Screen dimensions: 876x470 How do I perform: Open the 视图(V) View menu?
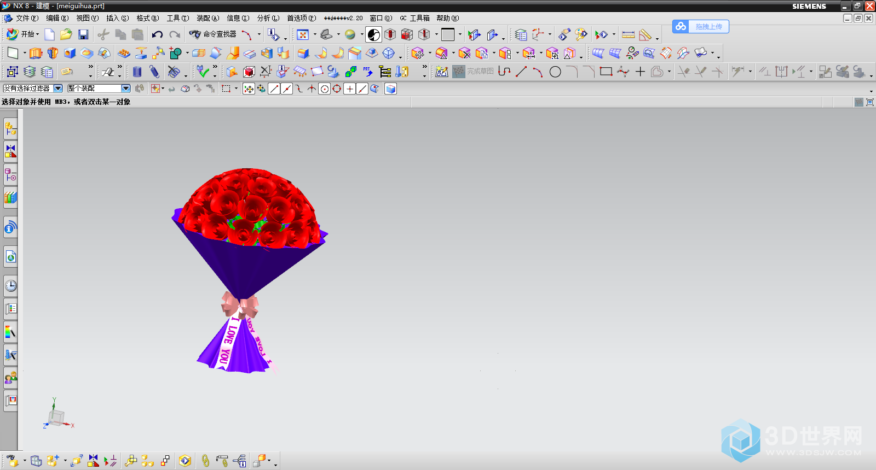point(88,18)
